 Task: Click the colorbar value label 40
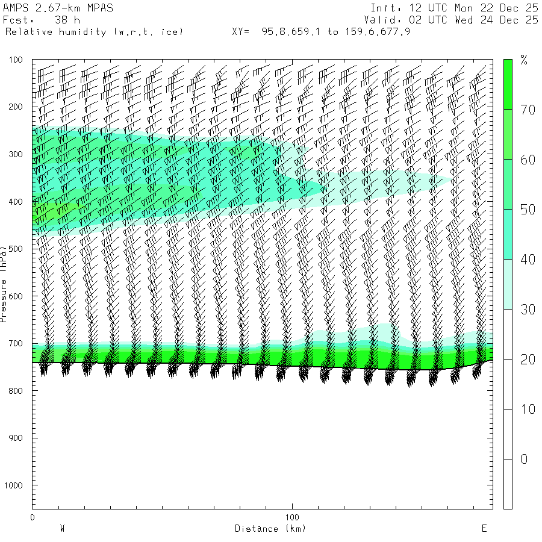coord(528,260)
